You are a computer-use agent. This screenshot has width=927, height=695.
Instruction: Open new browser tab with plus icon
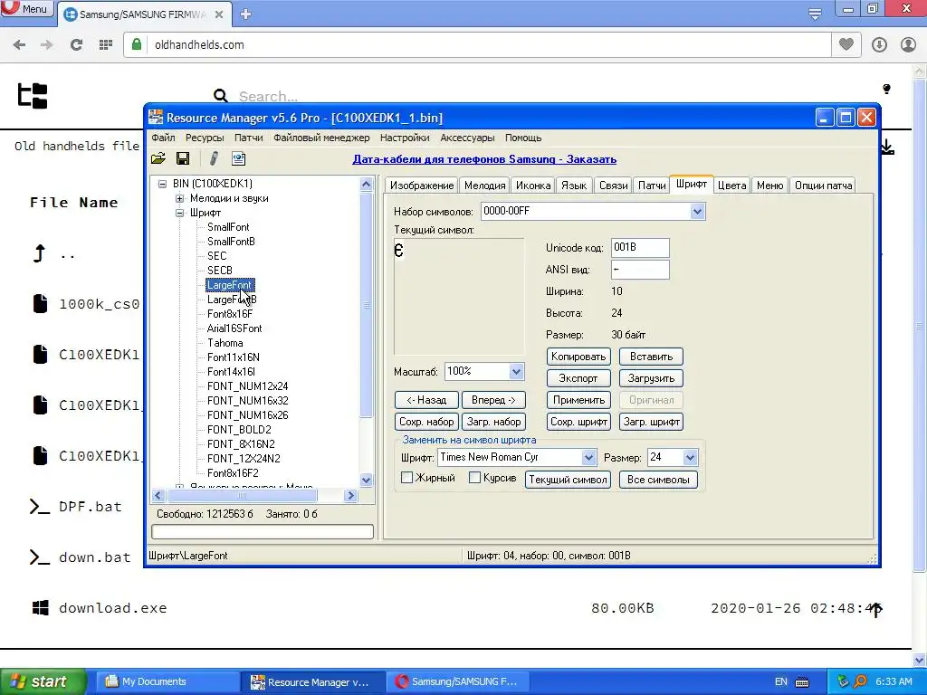pyautogui.click(x=246, y=14)
